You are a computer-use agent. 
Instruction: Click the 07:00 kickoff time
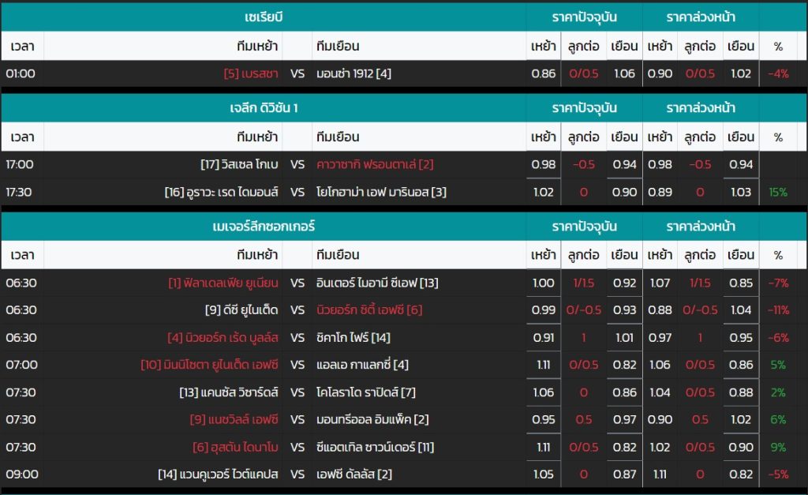pyautogui.click(x=21, y=365)
